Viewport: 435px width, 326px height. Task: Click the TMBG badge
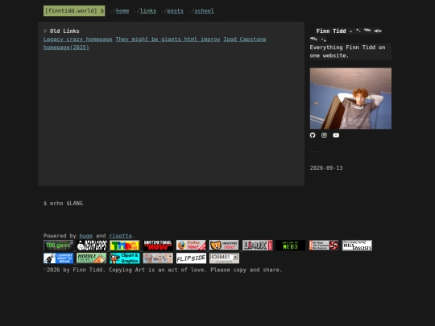(125, 245)
